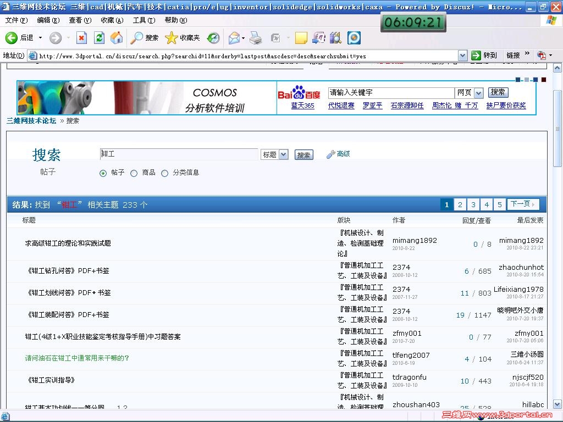Open the back button history dropdown arrow
The height and width of the screenshot is (422, 563).
coord(40,38)
